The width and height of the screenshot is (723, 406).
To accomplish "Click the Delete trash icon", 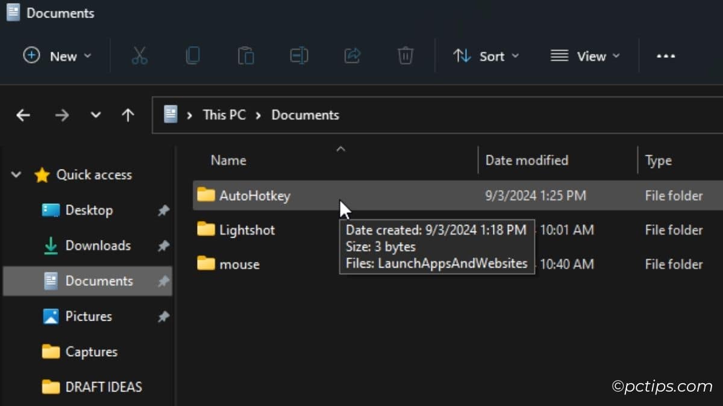I will (405, 55).
